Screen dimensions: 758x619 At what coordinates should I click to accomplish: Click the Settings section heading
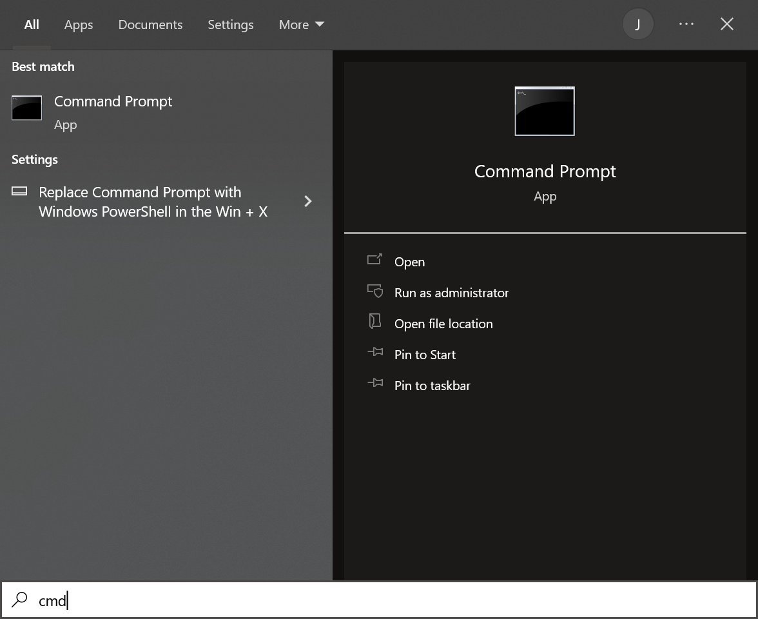coord(35,159)
